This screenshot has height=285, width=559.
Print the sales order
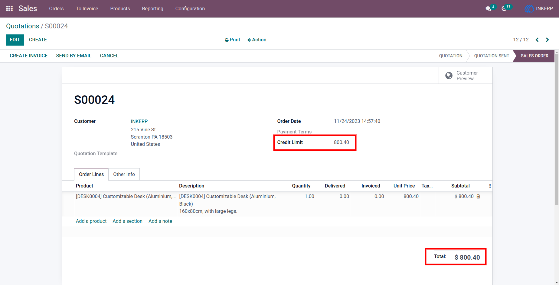pyautogui.click(x=232, y=40)
